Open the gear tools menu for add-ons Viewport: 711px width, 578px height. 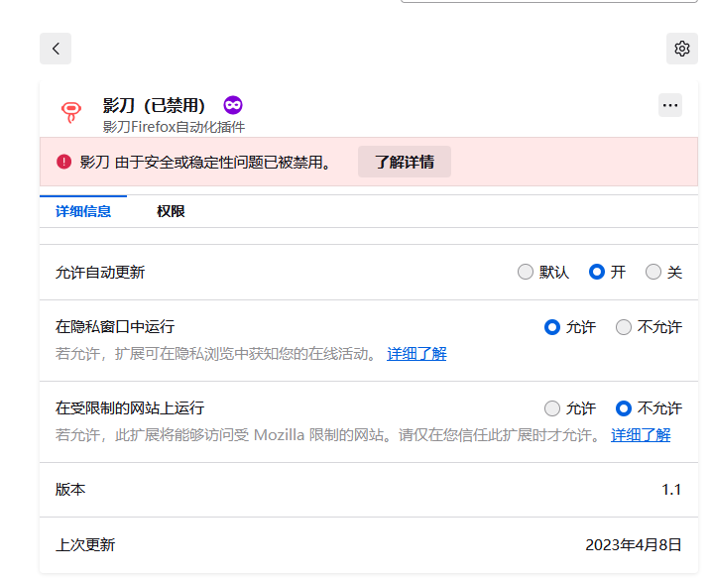[681, 49]
